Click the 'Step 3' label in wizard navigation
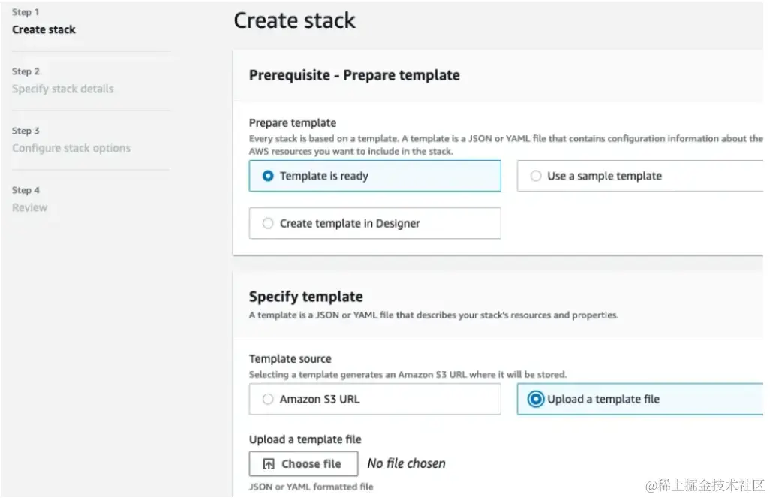This screenshot has height=498, width=770. click(26, 131)
